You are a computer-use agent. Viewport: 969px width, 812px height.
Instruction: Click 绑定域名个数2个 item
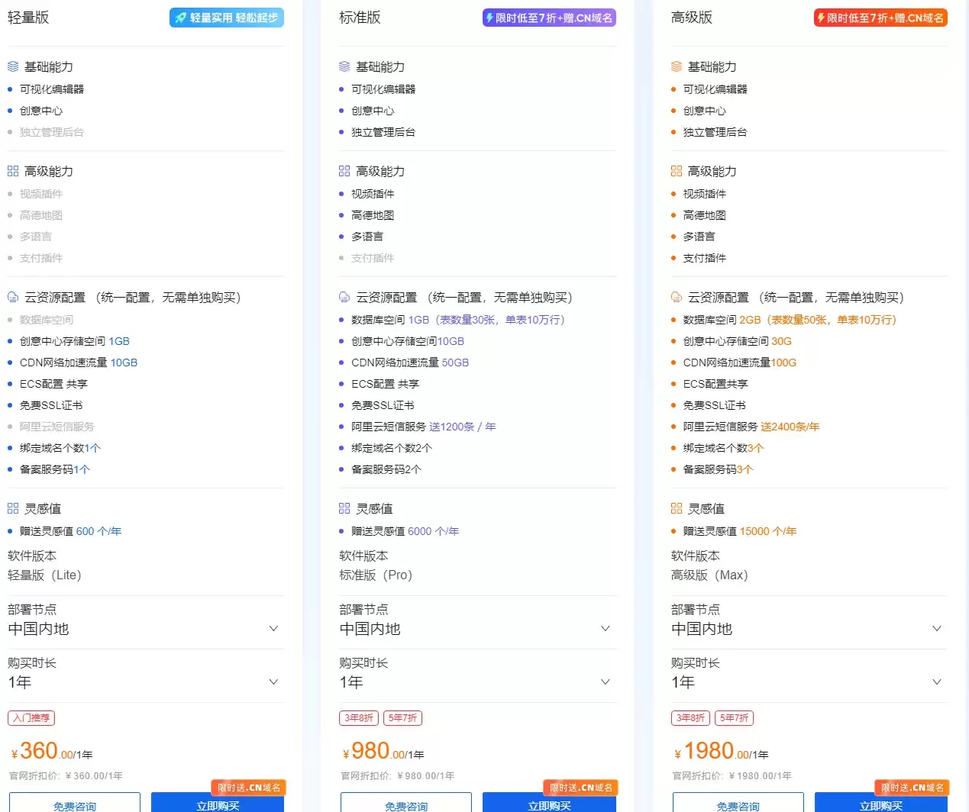[x=392, y=448]
